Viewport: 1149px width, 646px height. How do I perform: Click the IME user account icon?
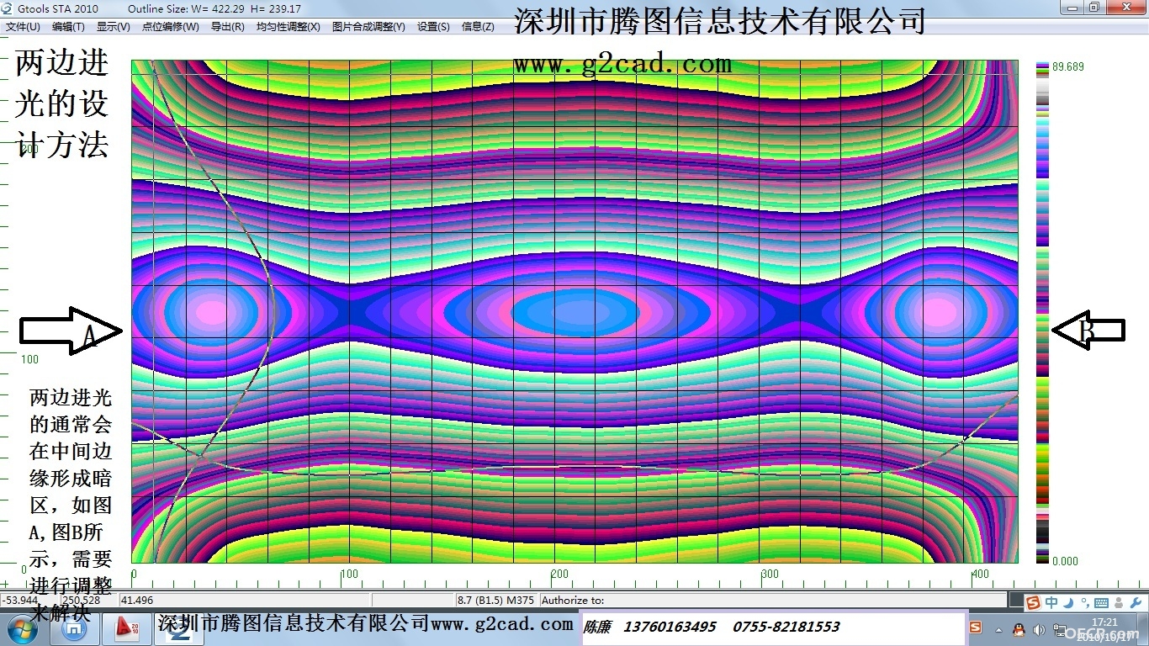pos(1119,602)
